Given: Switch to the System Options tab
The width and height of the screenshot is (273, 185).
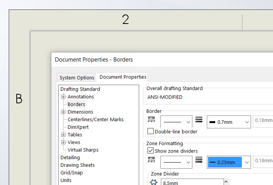Looking at the screenshot, I should [x=77, y=77].
